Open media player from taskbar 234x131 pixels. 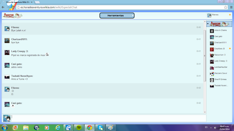(47, 128)
